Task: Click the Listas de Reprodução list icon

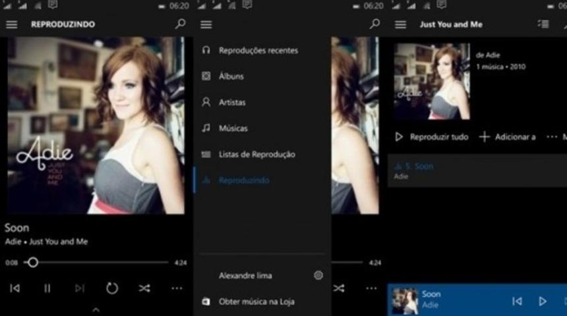Action: (x=206, y=155)
